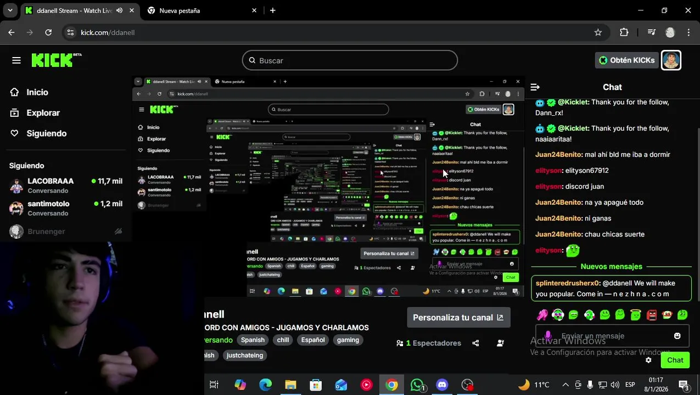This screenshot has height=395, width=700.
Task: Collapse the chat panel with the arrow icon
Action: click(x=535, y=87)
